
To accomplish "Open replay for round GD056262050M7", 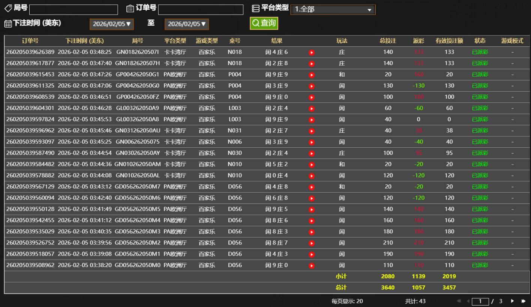I will point(311,187).
